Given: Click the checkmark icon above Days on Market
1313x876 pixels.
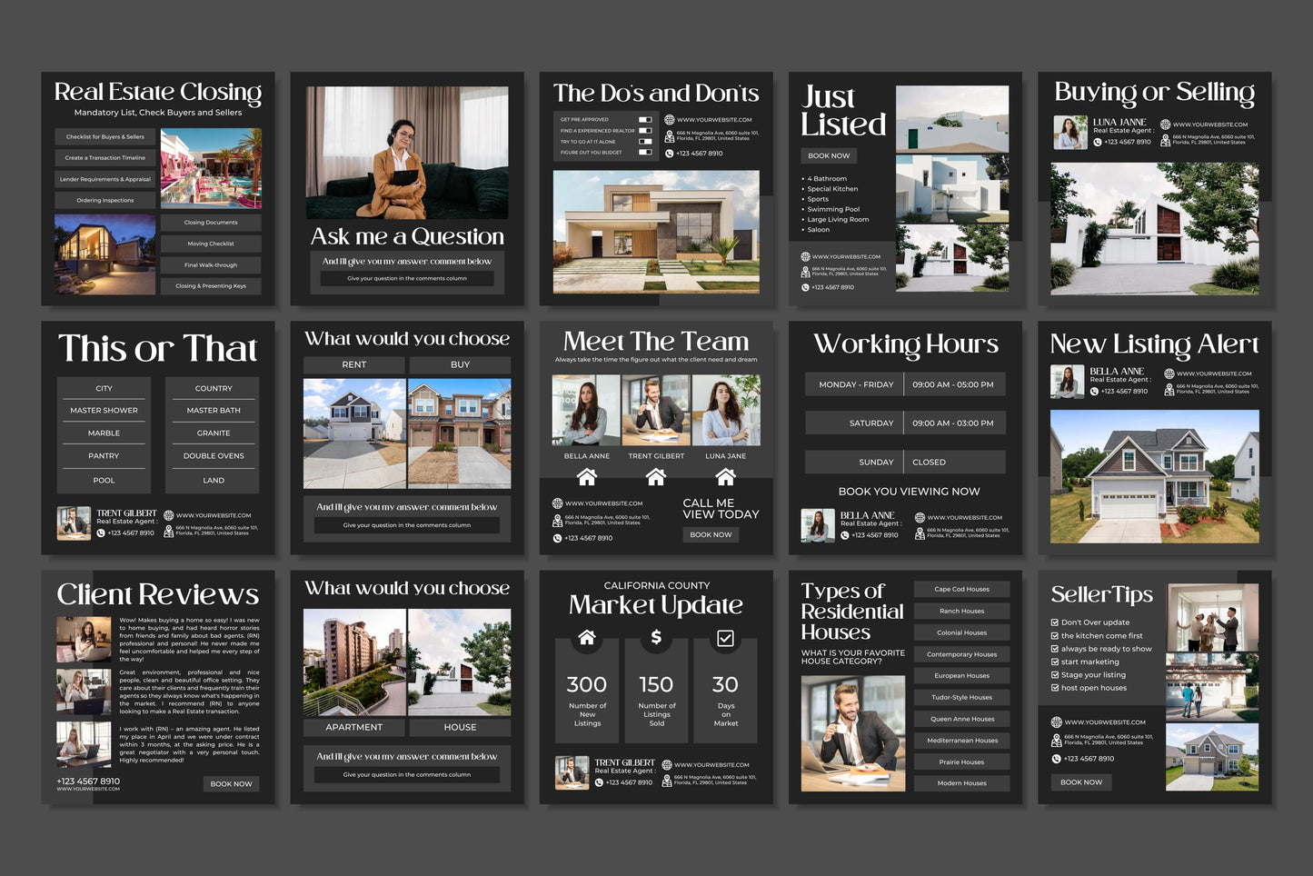Looking at the screenshot, I should point(725,638).
